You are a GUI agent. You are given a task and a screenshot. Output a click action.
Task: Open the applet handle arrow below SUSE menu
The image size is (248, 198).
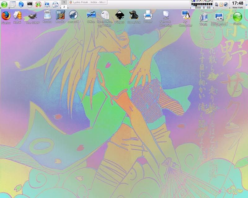coord(1,8)
